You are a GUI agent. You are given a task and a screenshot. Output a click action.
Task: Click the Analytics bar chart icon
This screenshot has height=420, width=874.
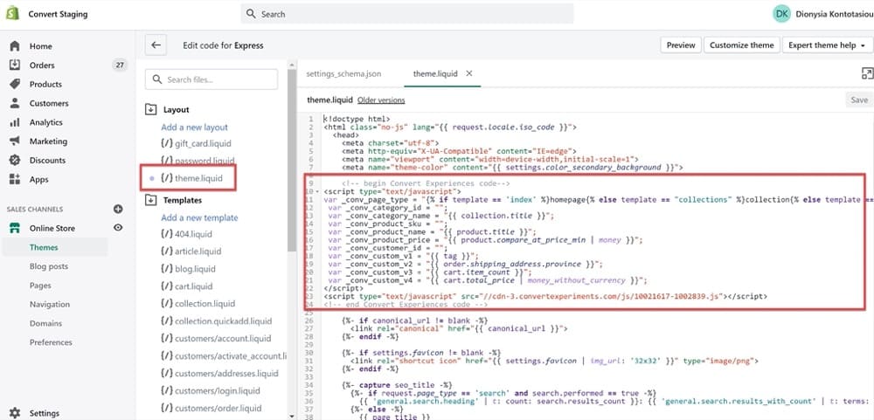[x=15, y=122]
